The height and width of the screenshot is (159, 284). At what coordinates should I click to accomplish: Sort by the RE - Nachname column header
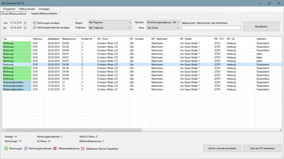click(164, 39)
